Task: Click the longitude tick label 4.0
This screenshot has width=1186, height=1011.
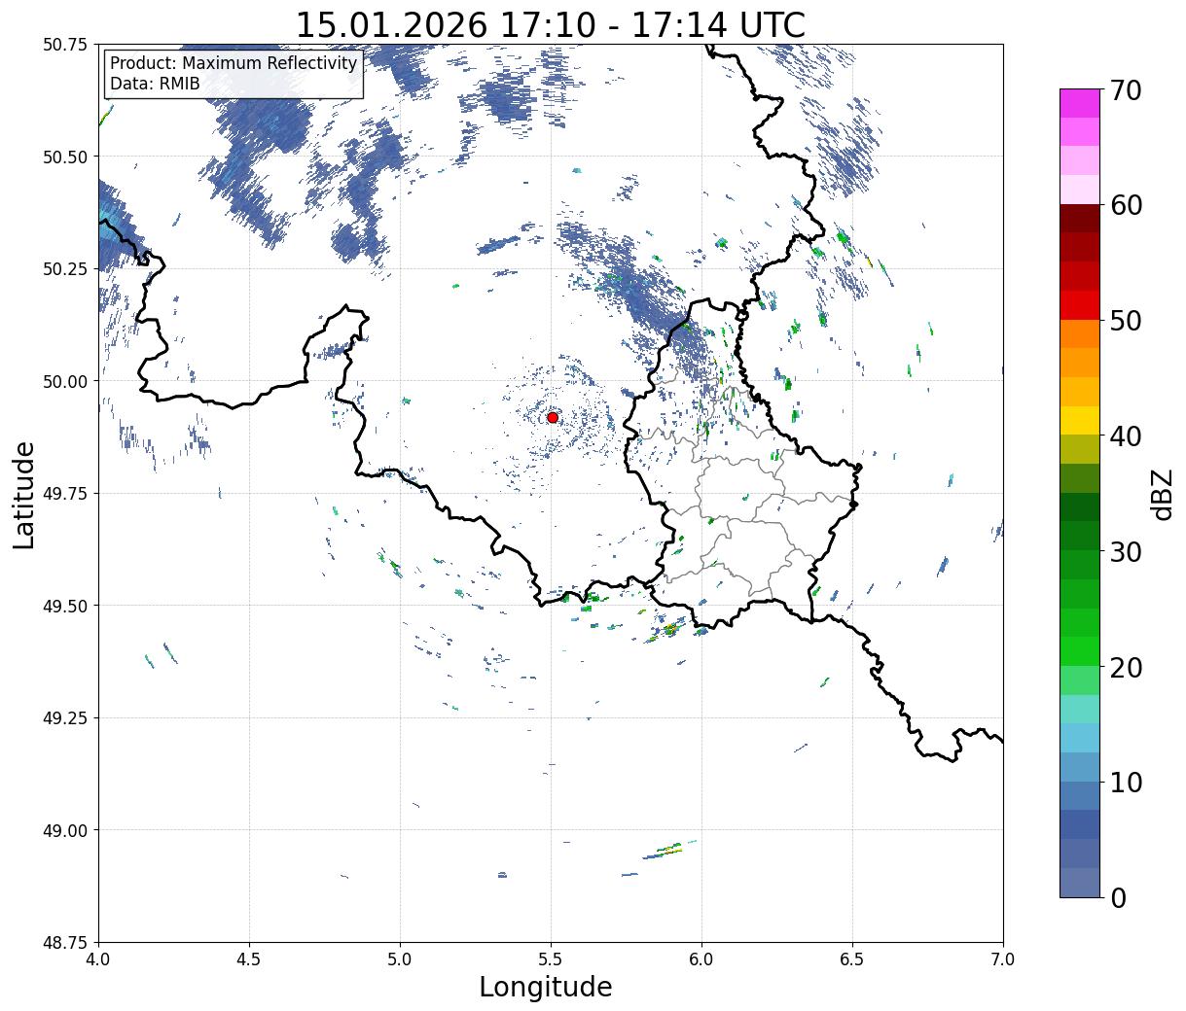Action: (x=98, y=959)
